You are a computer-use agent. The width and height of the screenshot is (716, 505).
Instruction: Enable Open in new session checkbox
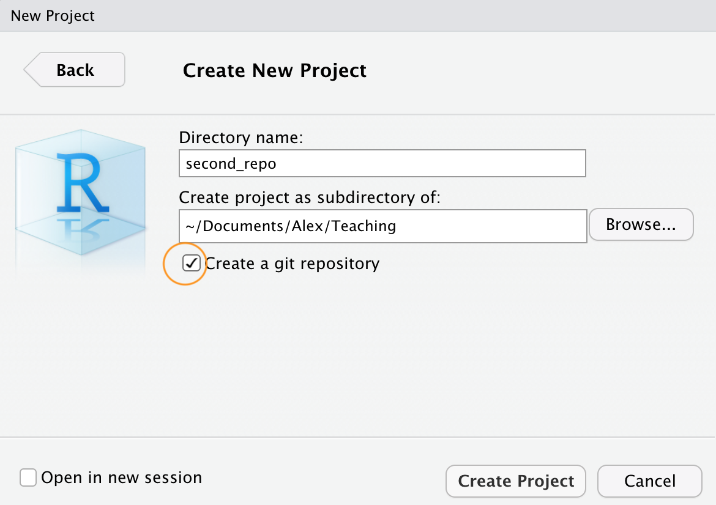point(28,477)
